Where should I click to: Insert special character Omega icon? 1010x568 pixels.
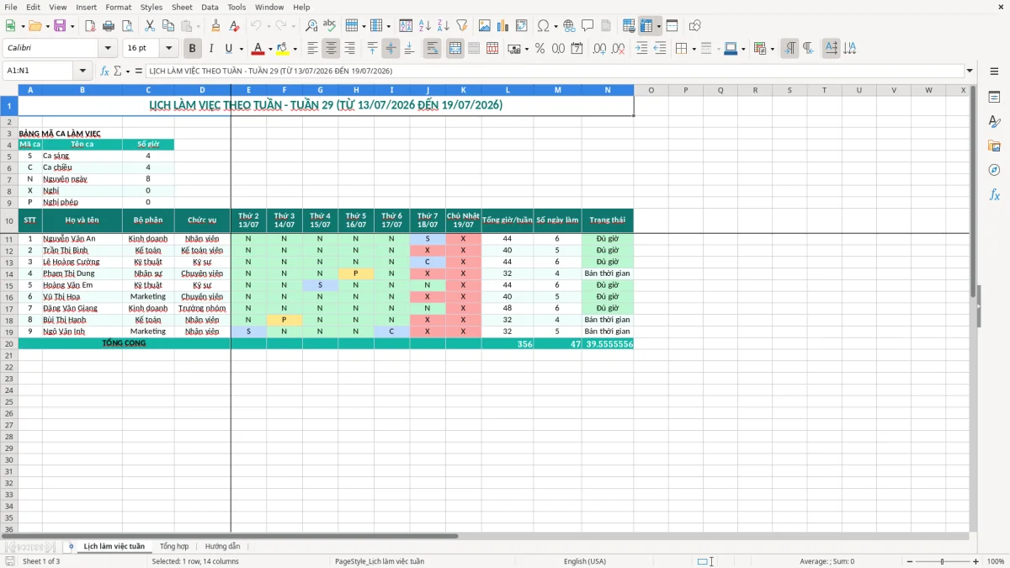(543, 26)
